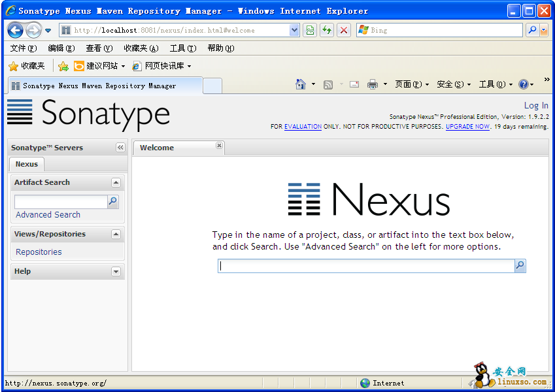Screen dimensions: 555x392
Task: Click the Bing search magnifier button
Action: tap(532, 31)
